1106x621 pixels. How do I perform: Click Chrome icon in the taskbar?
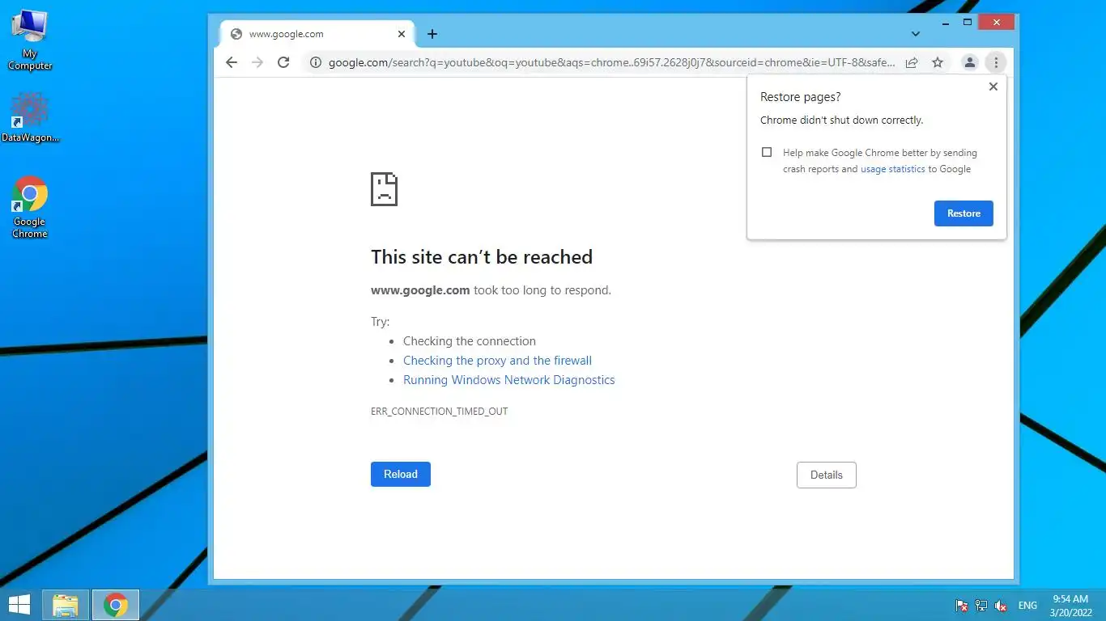pos(116,605)
